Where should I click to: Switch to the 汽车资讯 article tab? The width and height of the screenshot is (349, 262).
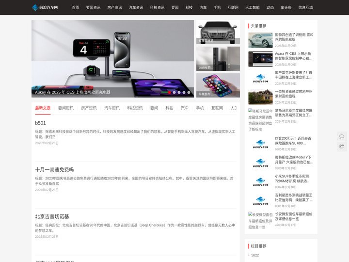point(112,108)
